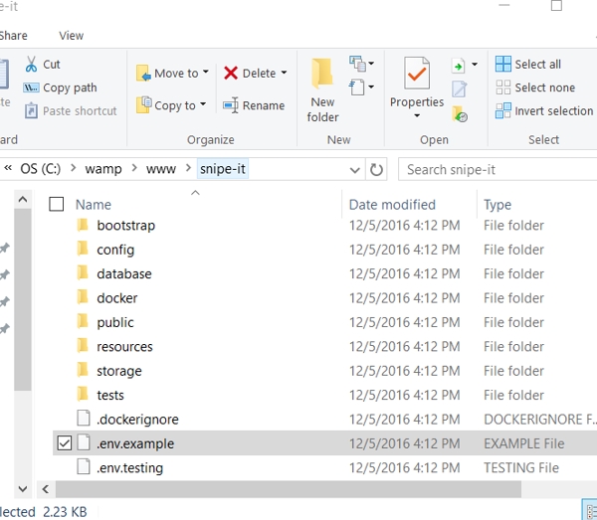This screenshot has height=520, width=597.
Task: Click the navigation pane vertical scrollbar thumb
Action: pyautogui.click(x=23, y=299)
